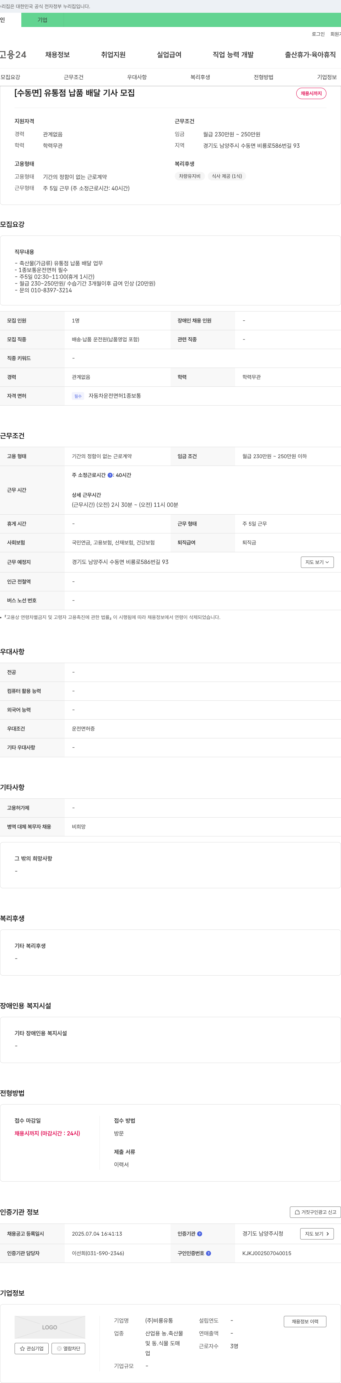The image size is (341, 1383).
Task: Open the 실업급여 main menu
Action: pos(169,55)
